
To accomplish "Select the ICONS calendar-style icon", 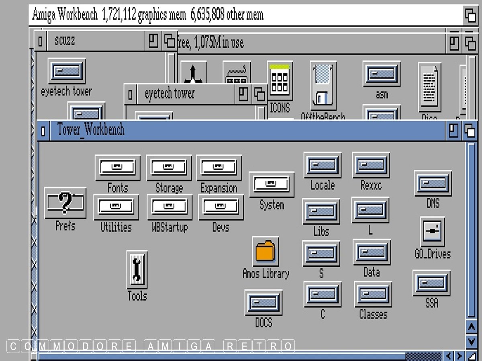I will pyautogui.click(x=280, y=81).
